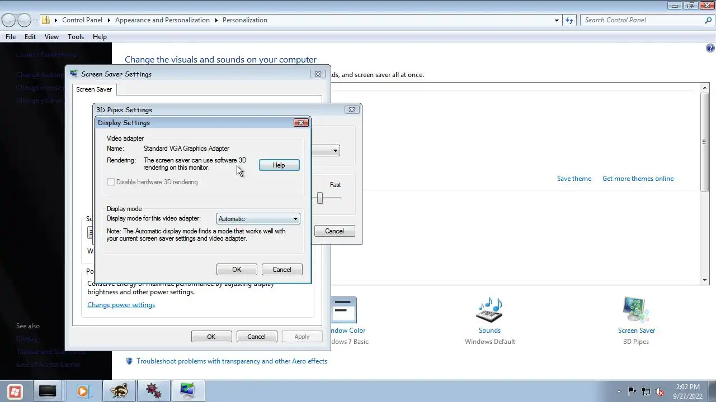Expand the 3D Pipes Settings dropdown
This screenshot has height=402, width=716.
click(x=335, y=151)
